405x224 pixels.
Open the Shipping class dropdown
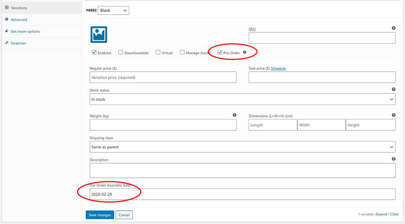coord(242,147)
